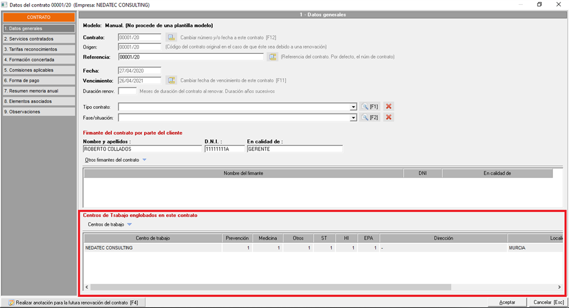
Task: Open 9. Observaciones section
Action: point(39,112)
